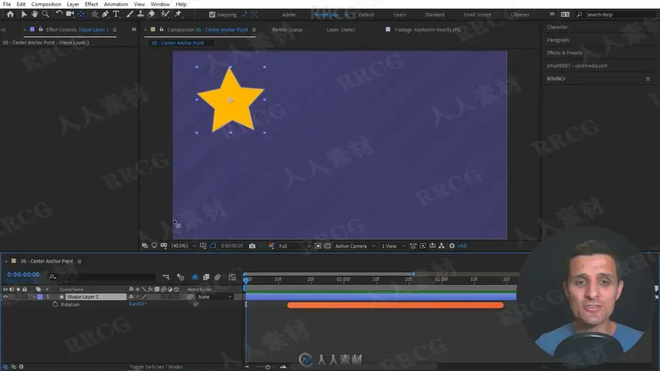Image resolution: width=660 pixels, height=371 pixels.
Task: Open the BOUNCr panel menu
Action: 648,79
